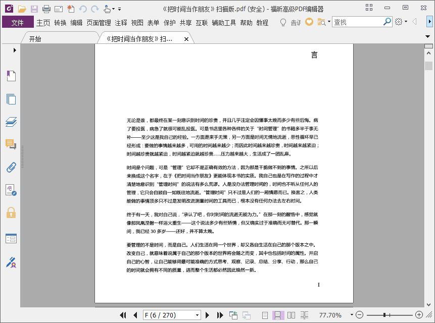Click the scroll down arrow
The image size is (435, 323).
pos(428,304)
